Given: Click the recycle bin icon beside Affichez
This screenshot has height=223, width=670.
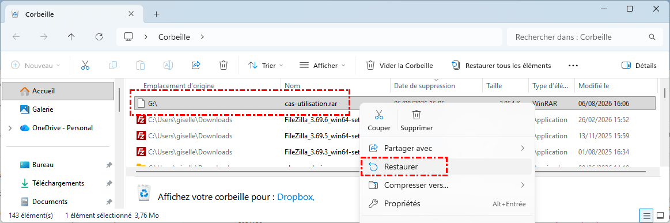Looking at the screenshot, I should pos(144,192).
